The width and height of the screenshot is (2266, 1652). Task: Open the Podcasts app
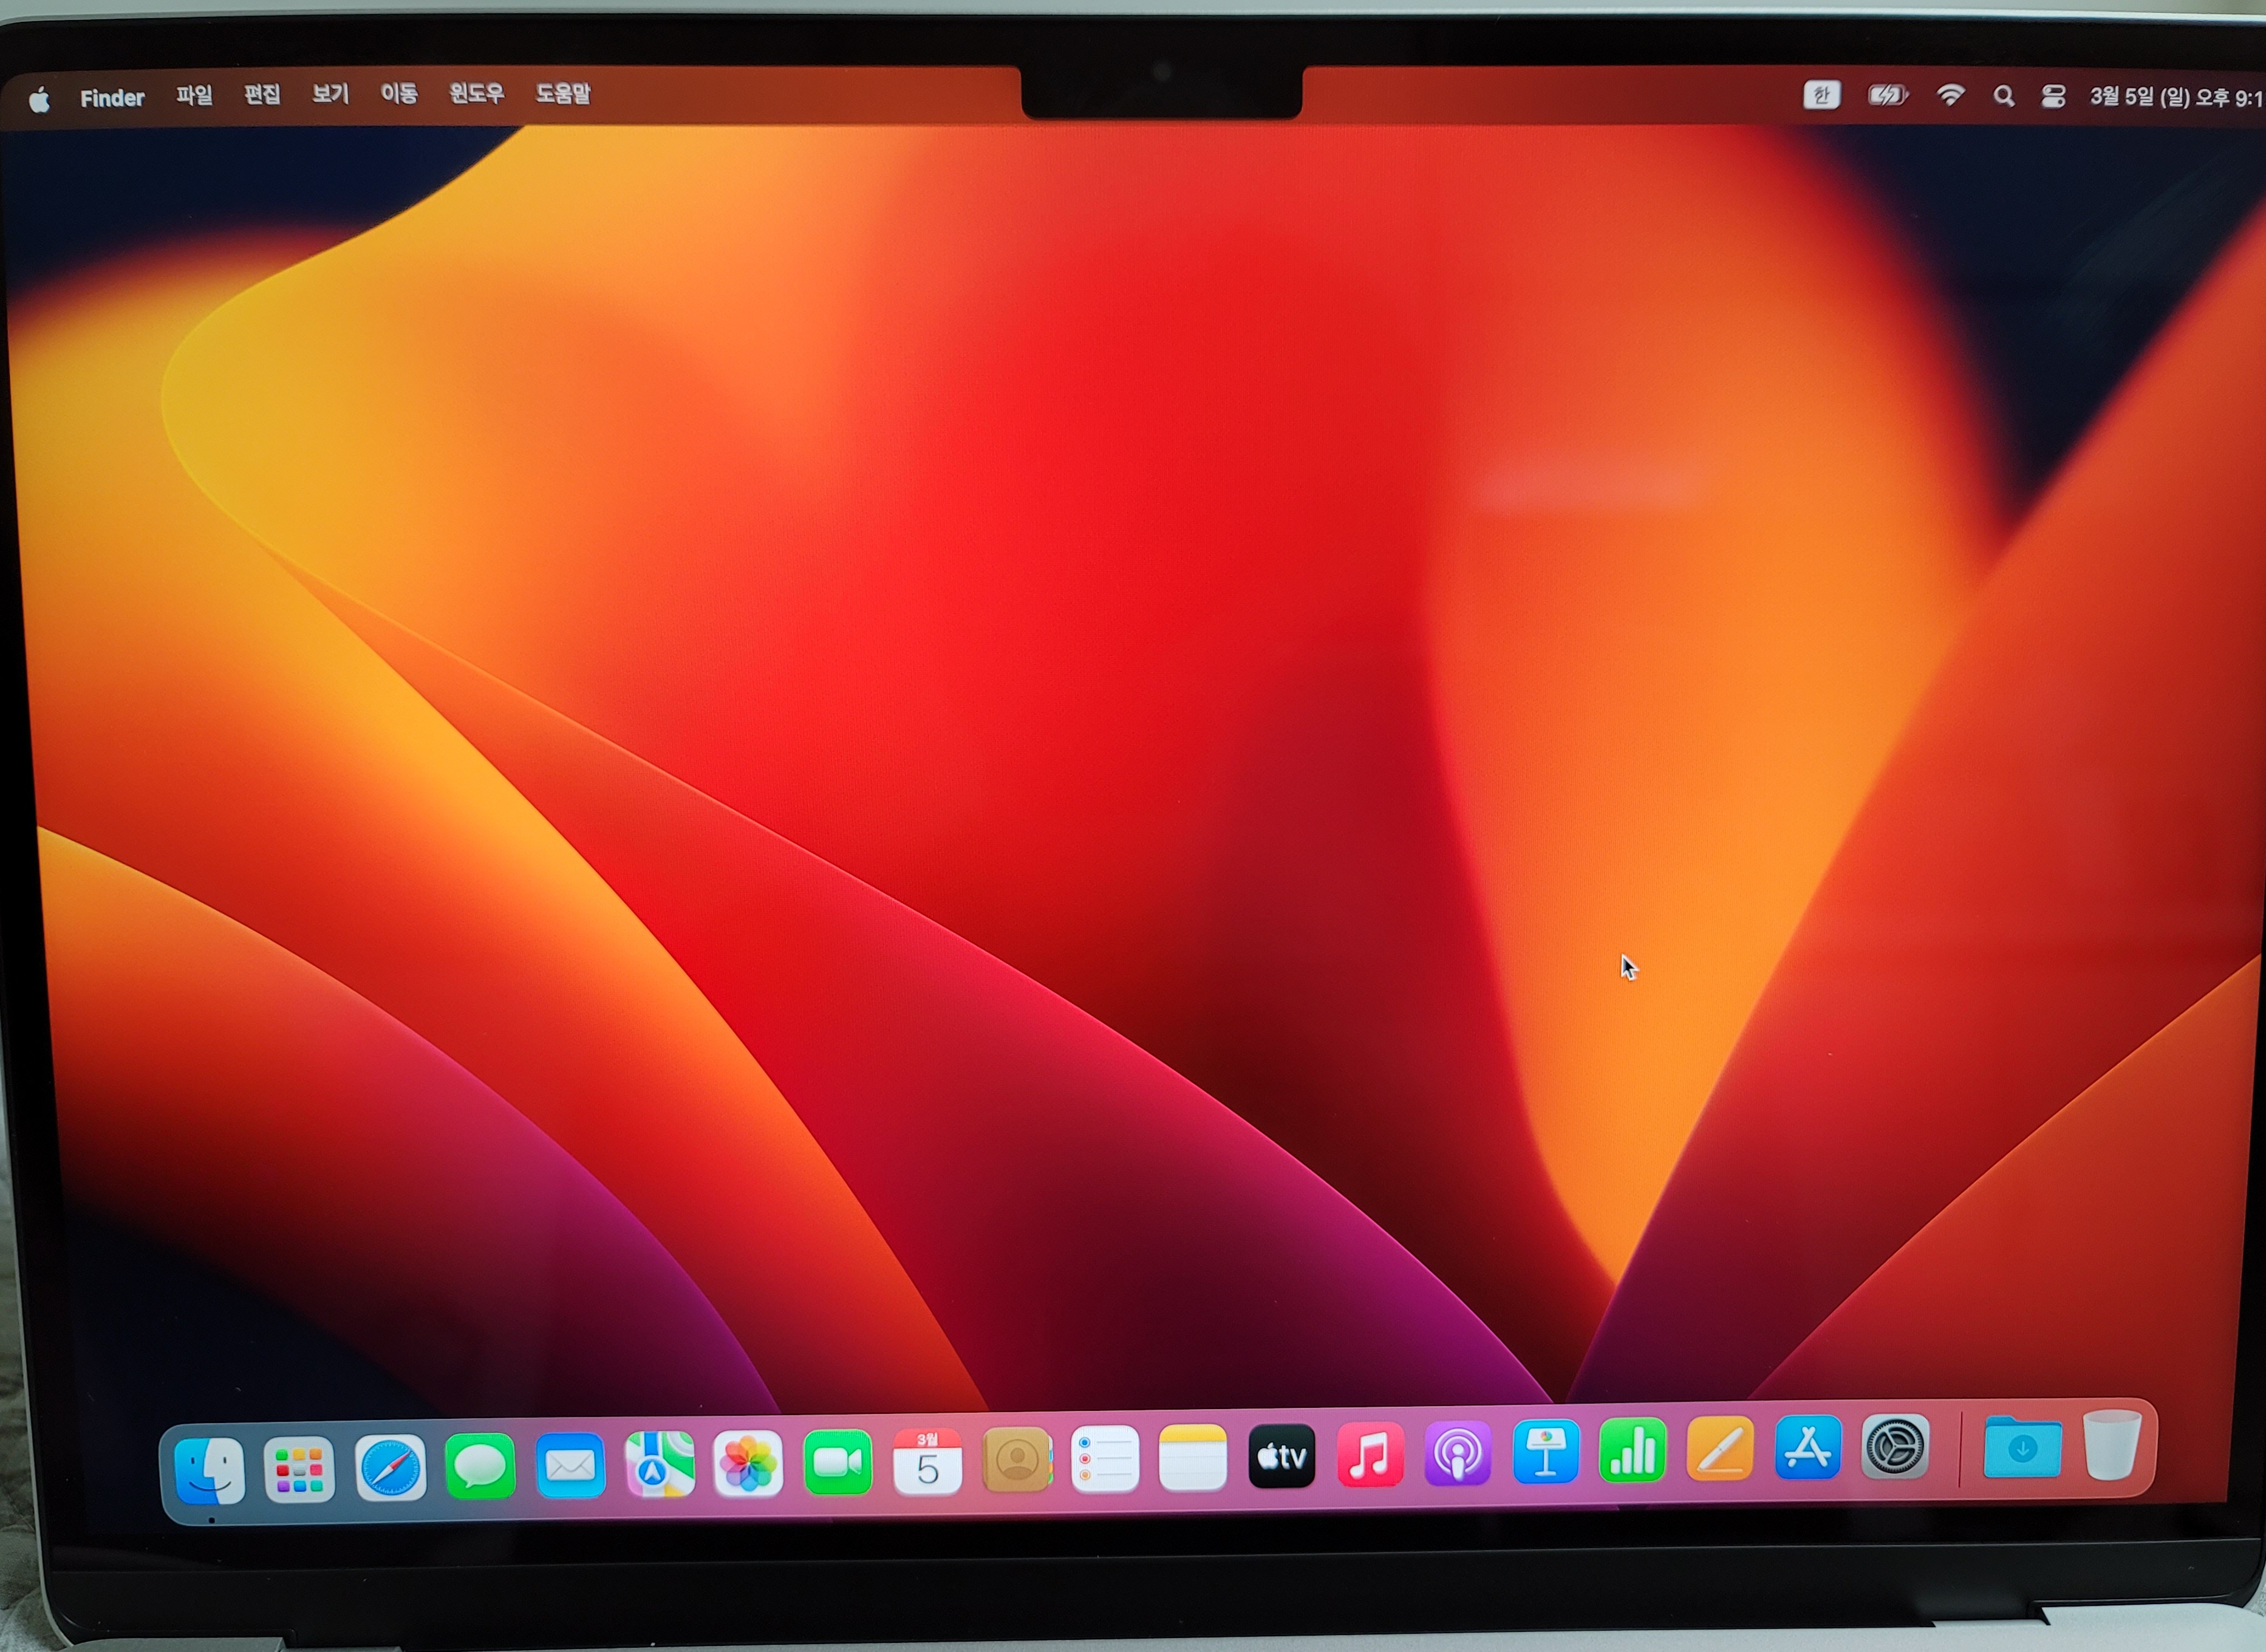point(1458,1454)
